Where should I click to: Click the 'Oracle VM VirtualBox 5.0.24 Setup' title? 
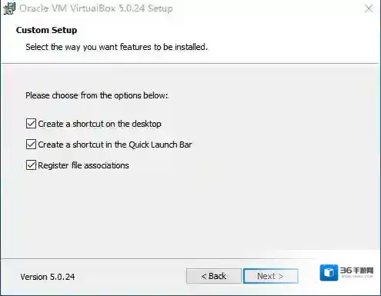(x=96, y=8)
